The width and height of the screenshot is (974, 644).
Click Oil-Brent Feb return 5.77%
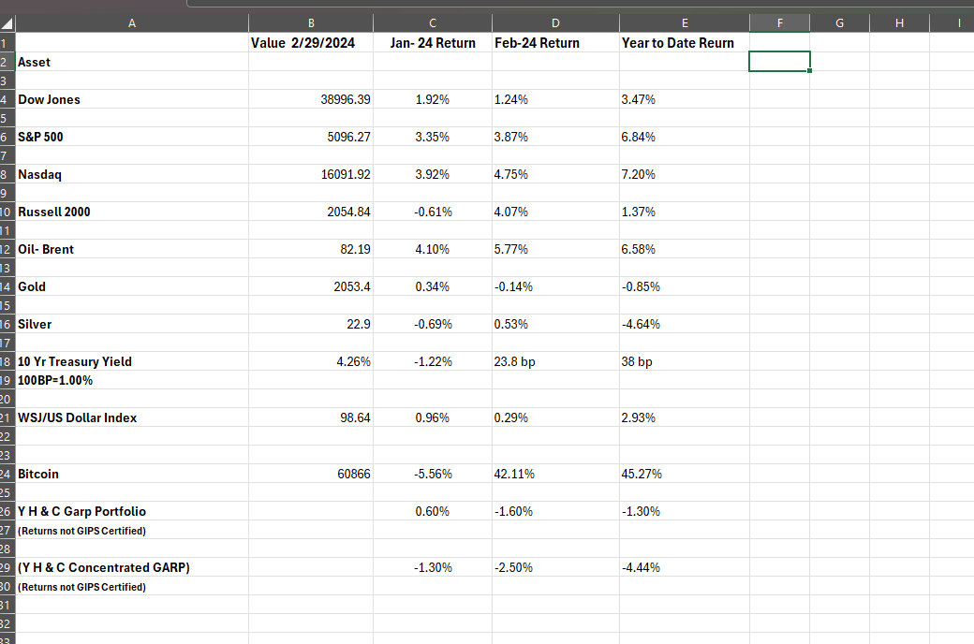pos(555,249)
